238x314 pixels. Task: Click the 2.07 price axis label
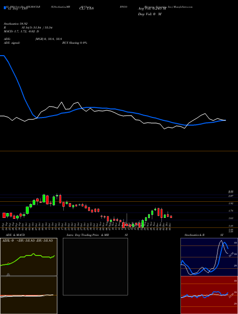coord(231,196)
